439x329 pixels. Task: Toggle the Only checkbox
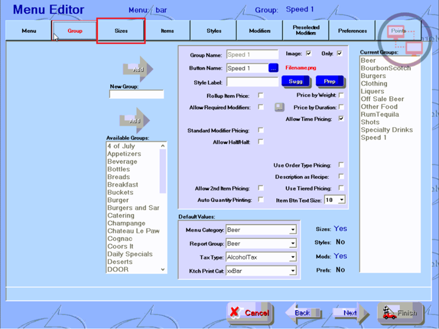click(x=339, y=53)
